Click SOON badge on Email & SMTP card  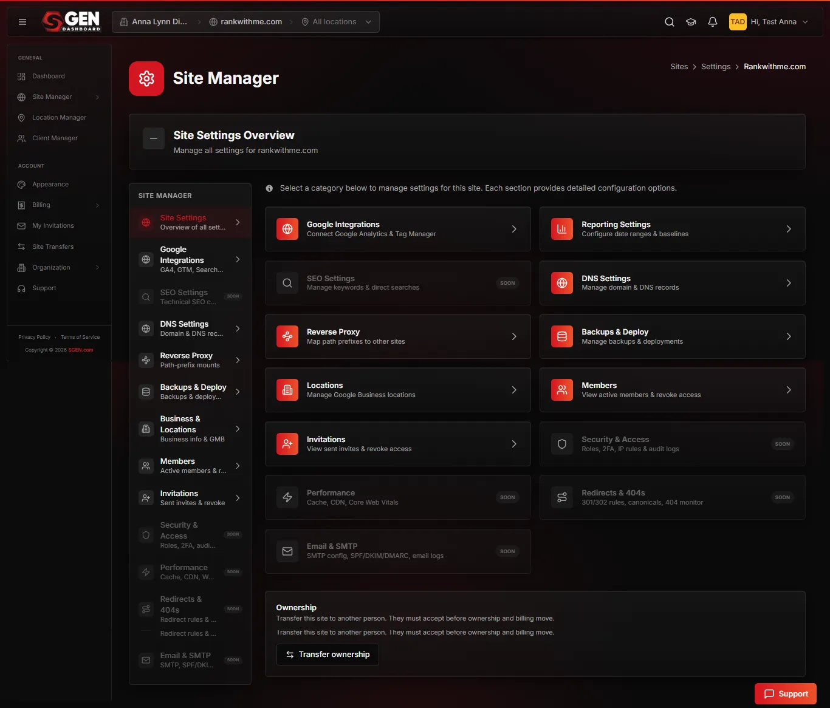point(507,551)
